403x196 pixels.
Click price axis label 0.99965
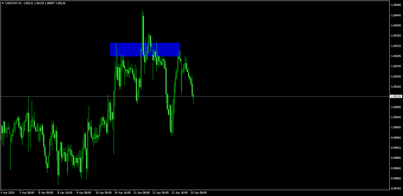click(396, 137)
